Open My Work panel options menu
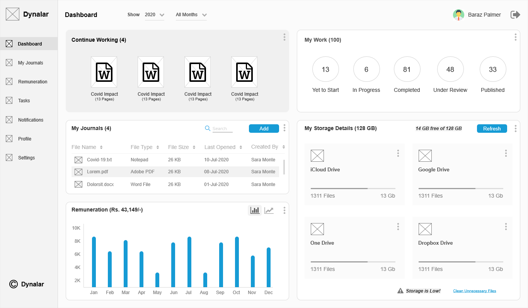528x308 pixels. pyautogui.click(x=515, y=37)
